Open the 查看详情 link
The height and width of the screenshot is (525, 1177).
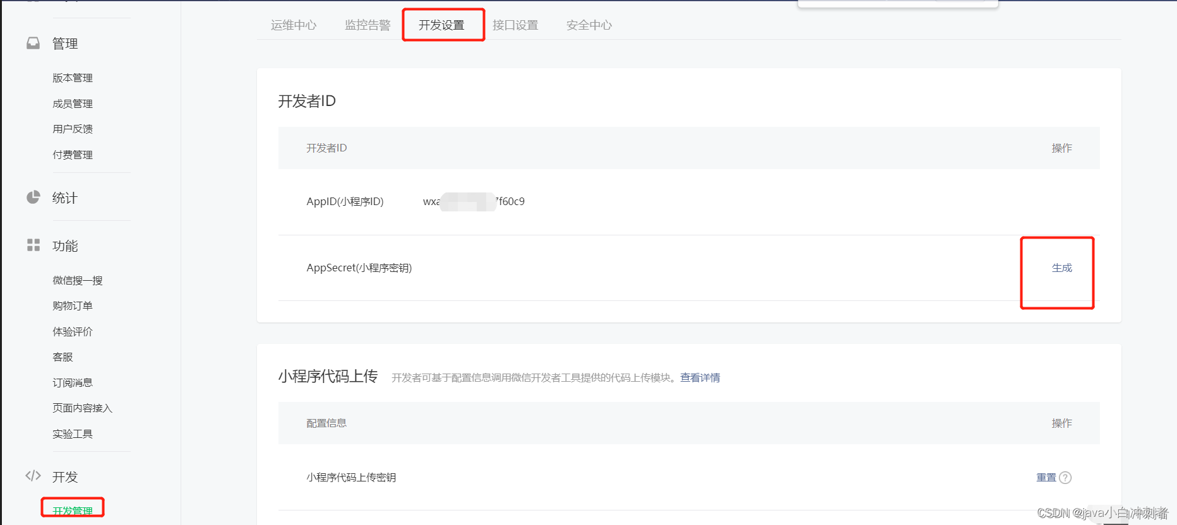tap(700, 377)
